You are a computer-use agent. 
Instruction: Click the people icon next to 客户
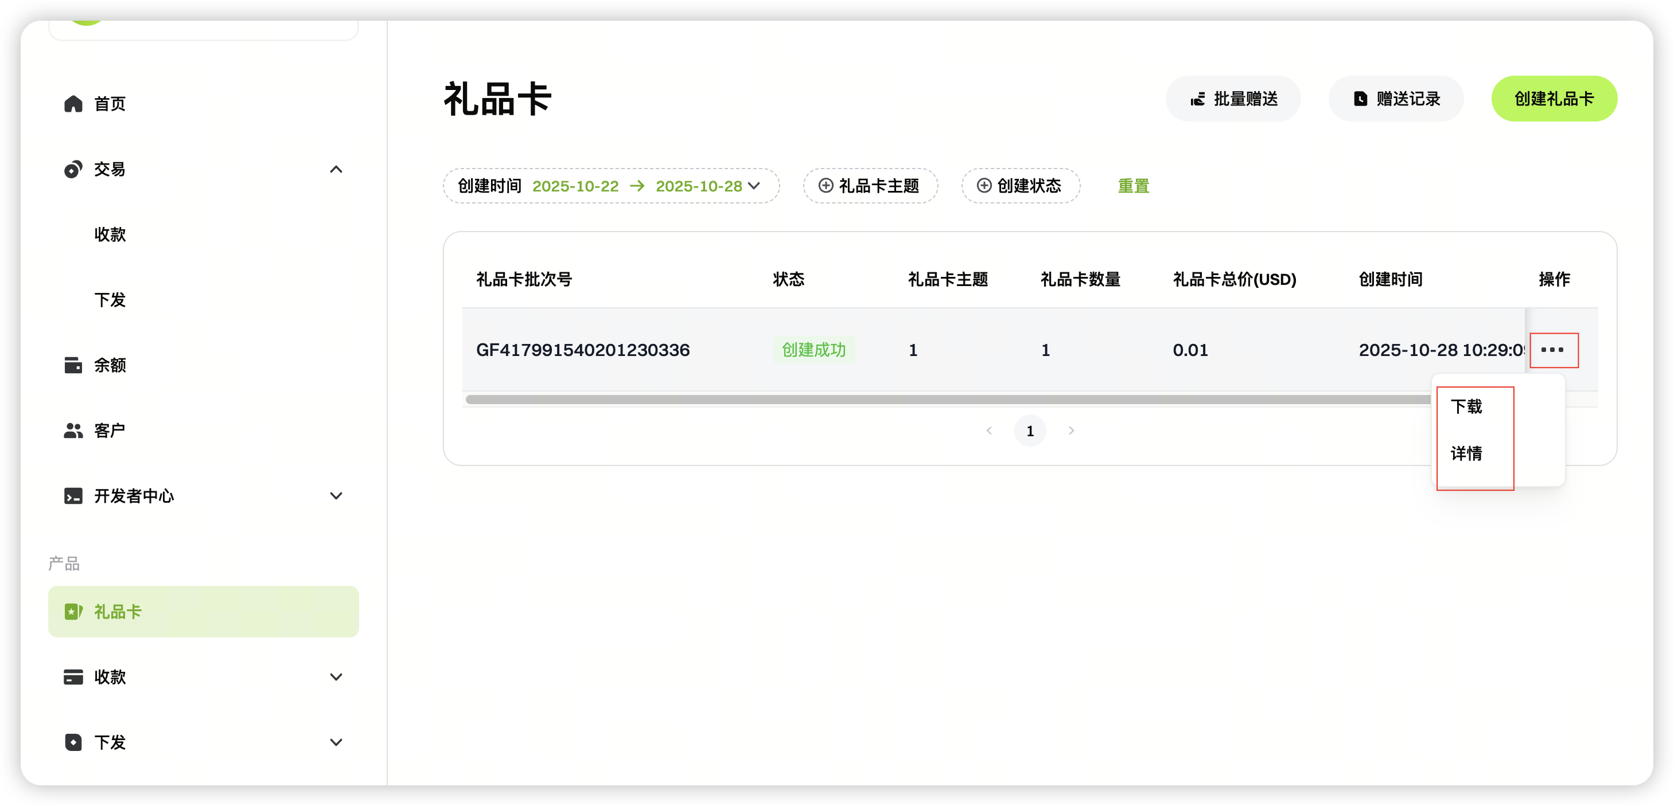(x=73, y=431)
